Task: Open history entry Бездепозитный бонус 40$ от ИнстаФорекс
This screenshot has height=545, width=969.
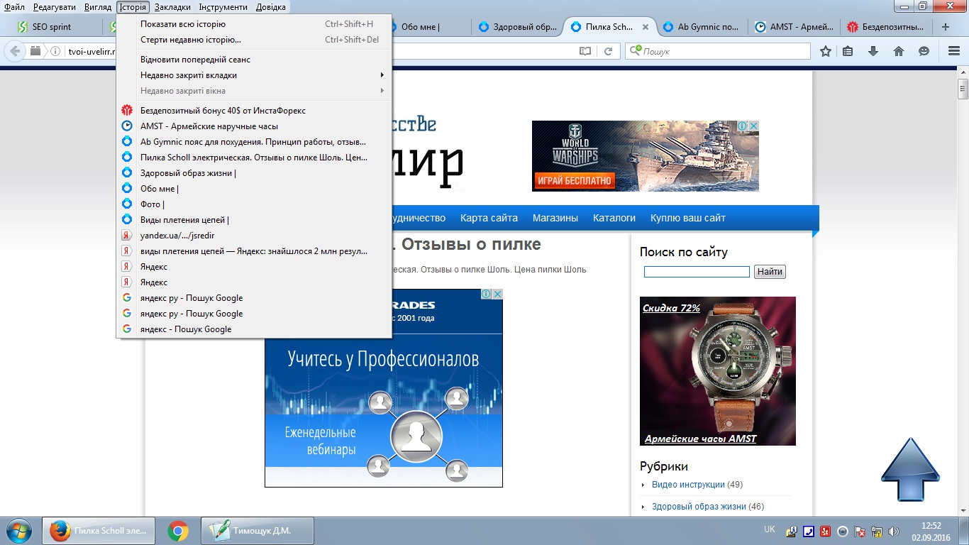Action: [254, 111]
